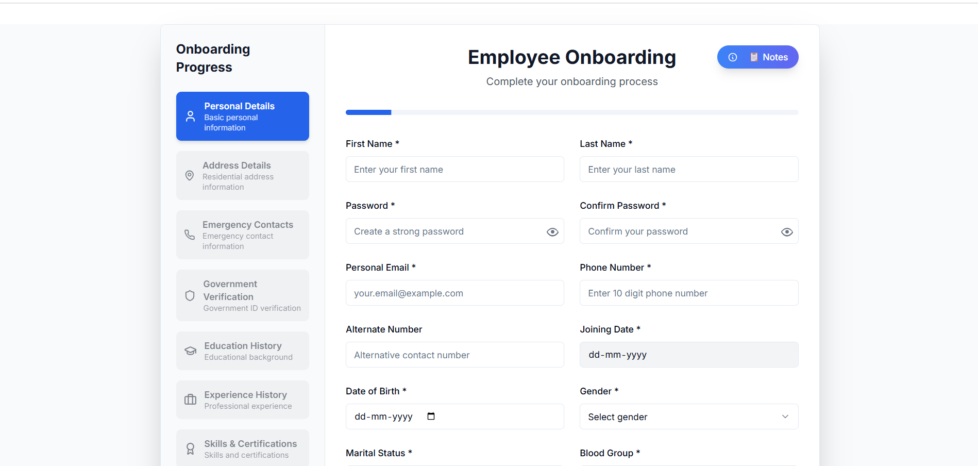This screenshot has height=466, width=978.
Task: Click the briefcase icon for Experience History
Action: pyautogui.click(x=191, y=400)
